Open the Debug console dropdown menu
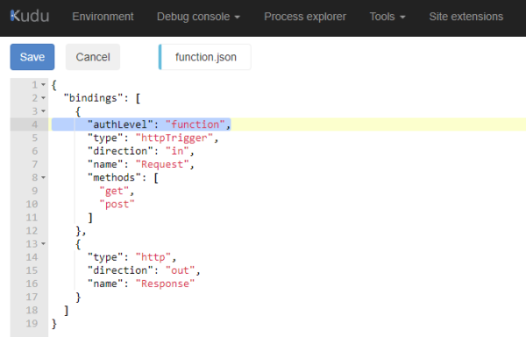The image size is (526, 337). 198,17
